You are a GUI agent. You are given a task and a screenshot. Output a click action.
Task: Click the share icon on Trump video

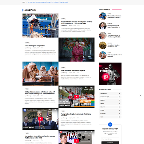pyautogui.click(x=55, y=109)
